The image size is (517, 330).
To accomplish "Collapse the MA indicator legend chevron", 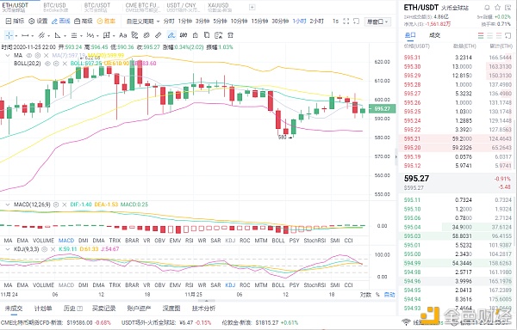I will [x=7, y=56].
